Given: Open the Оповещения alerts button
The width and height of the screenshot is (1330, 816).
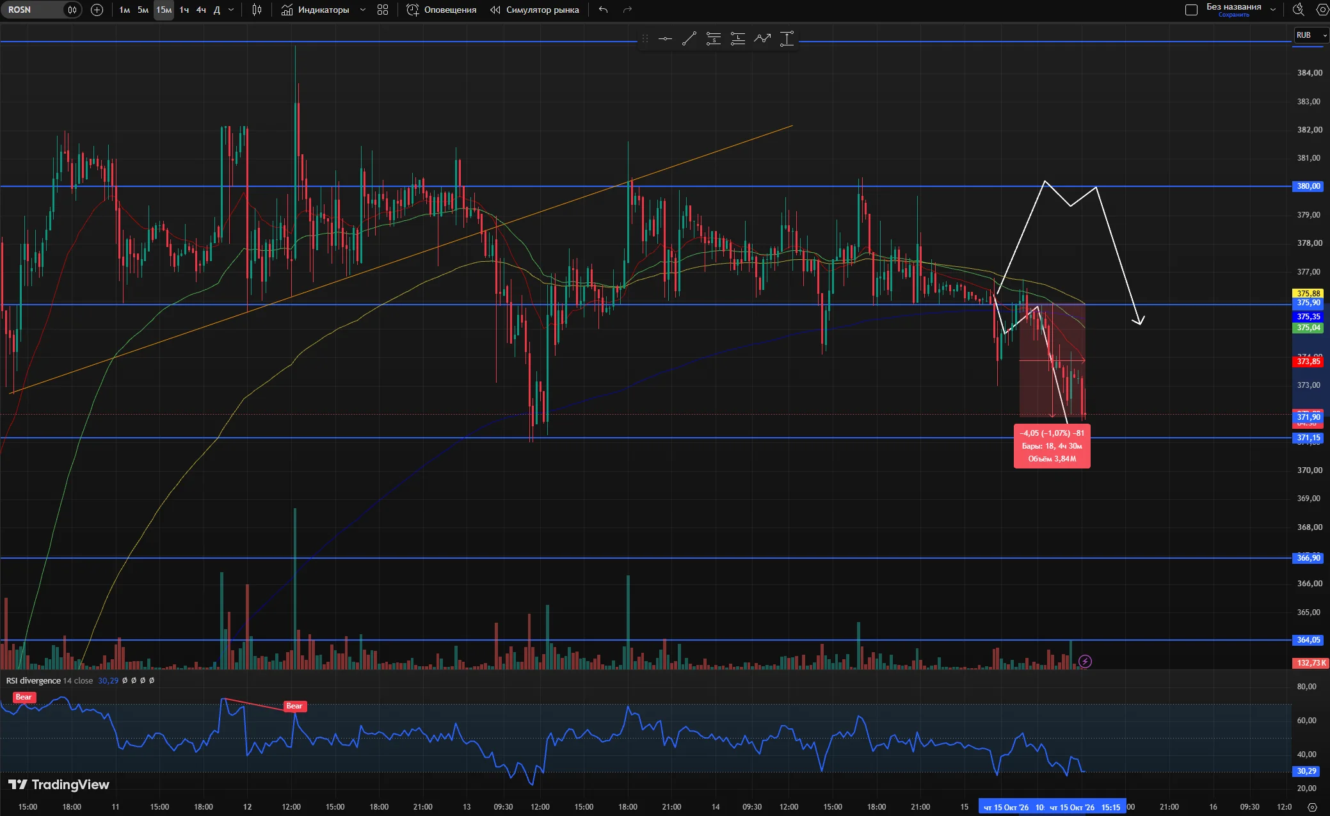Looking at the screenshot, I should click(x=442, y=10).
